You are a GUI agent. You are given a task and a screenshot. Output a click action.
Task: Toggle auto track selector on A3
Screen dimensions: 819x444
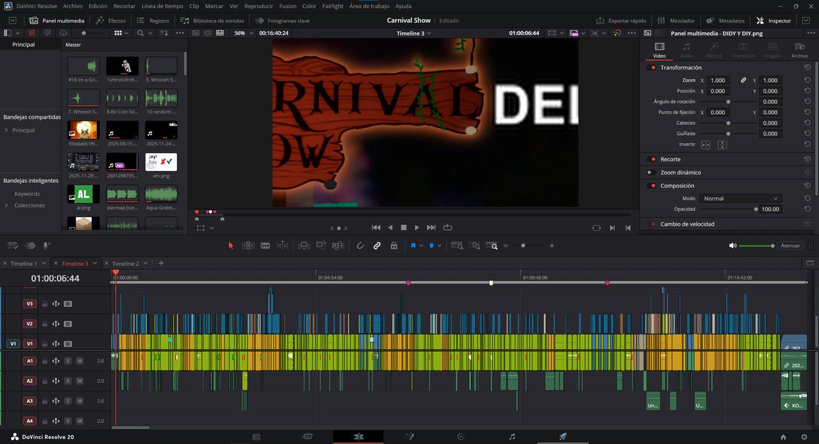56,401
